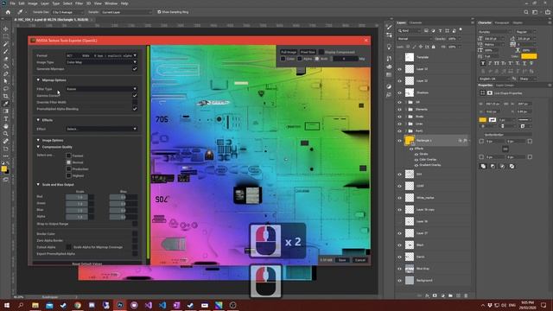553x311 pixels.
Task: Select the Move tool in the toolbar
Action: [x=6, y=29]
